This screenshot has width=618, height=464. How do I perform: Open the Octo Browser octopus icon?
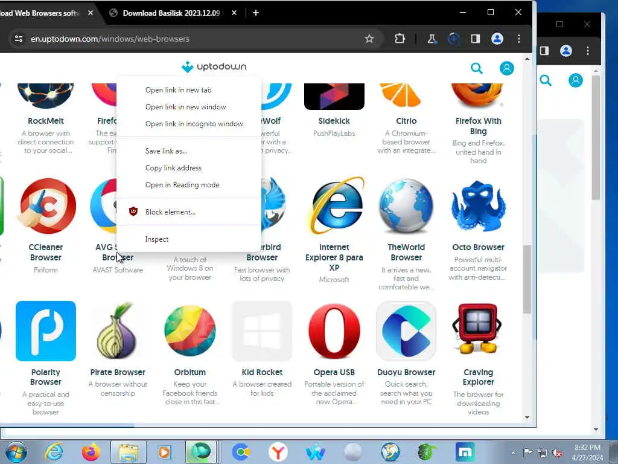[478, 206]
